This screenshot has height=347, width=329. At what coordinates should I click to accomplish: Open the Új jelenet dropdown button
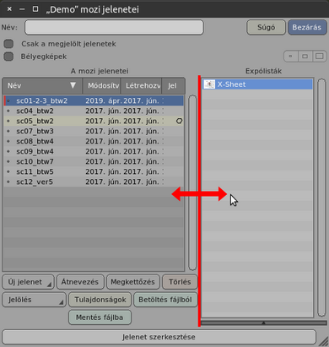pos(28,282)
